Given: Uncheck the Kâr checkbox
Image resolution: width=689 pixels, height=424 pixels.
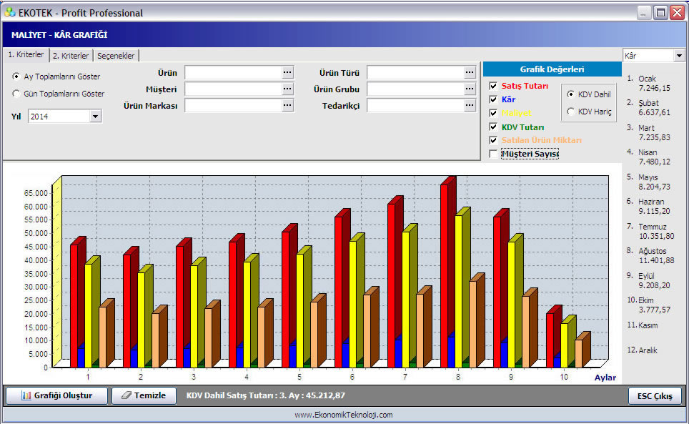Looking at the screenshot, I should [x=493, y=99].
